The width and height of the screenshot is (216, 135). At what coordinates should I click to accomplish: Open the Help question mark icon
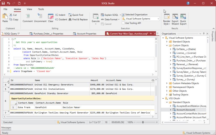tap(188, 3)
